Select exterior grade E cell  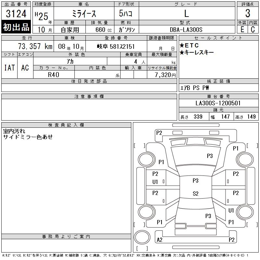click(242, 29)
